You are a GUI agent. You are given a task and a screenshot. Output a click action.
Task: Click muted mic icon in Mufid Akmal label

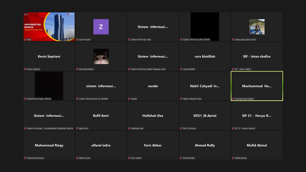click(233, 158)
